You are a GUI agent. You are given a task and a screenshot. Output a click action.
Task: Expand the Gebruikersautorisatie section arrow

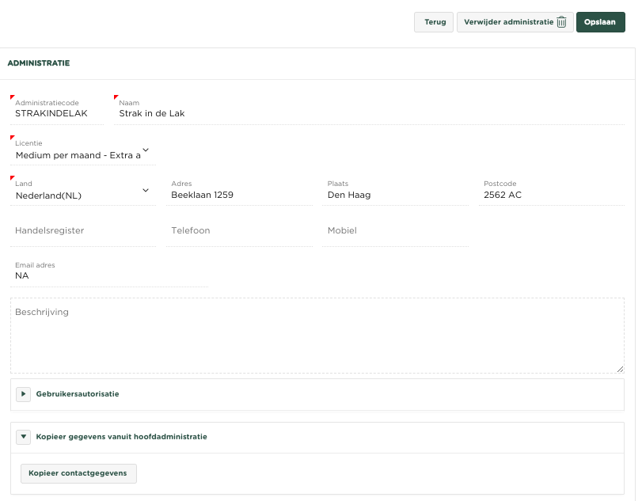[x=23, y=394]
